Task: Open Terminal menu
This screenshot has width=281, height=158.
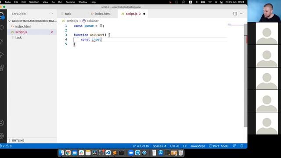Action: coord(70,2)
